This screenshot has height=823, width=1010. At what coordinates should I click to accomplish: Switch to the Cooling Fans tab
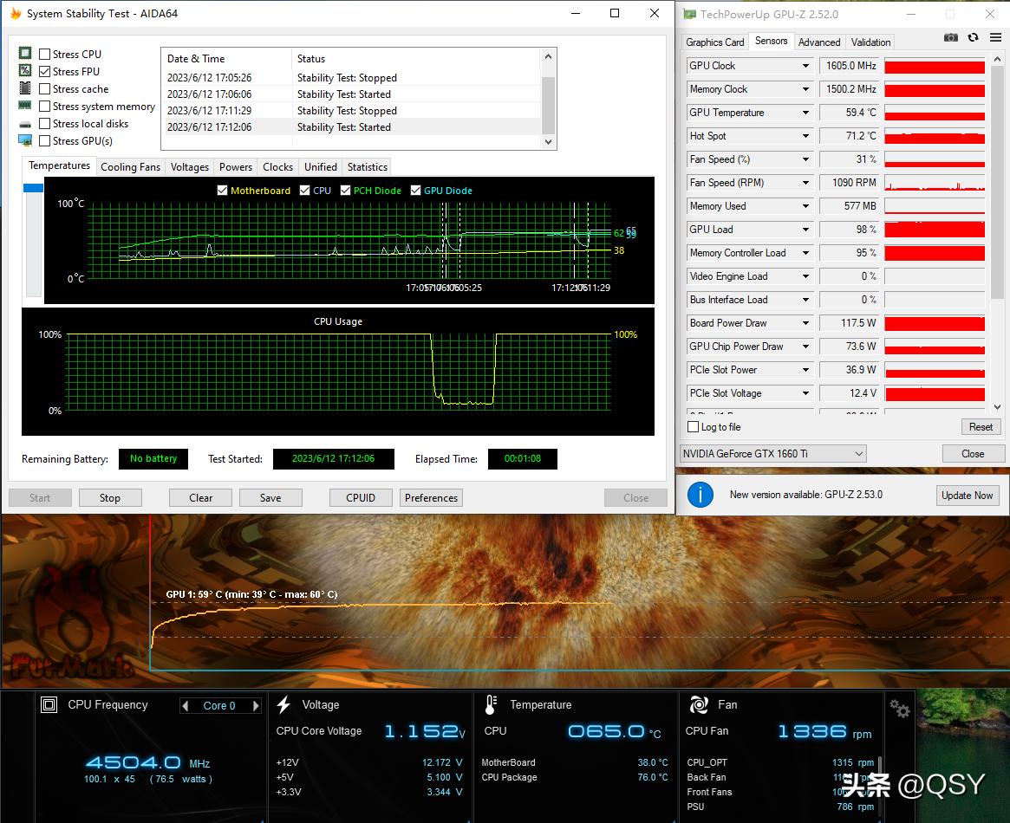click(130, 167)
